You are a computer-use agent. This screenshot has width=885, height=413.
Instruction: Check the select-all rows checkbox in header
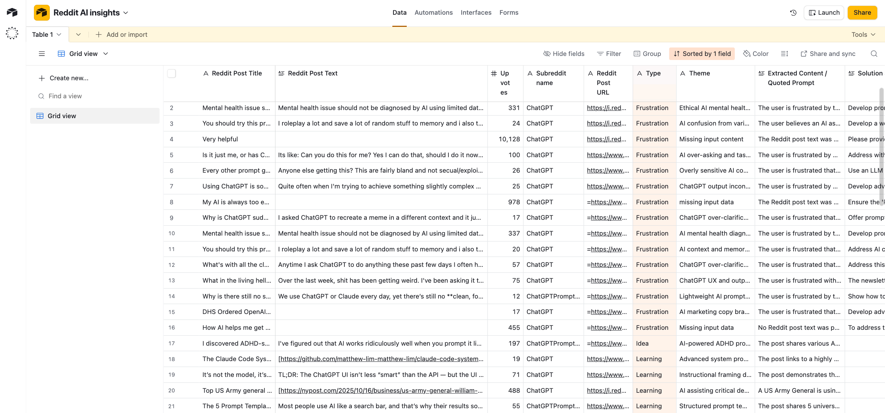(x=171, y=73)
